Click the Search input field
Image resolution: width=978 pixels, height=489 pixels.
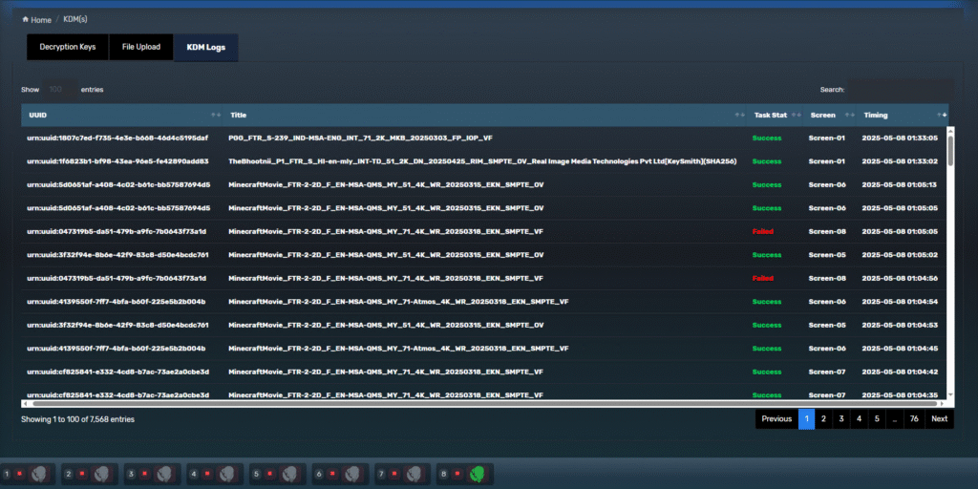point(898,89)
